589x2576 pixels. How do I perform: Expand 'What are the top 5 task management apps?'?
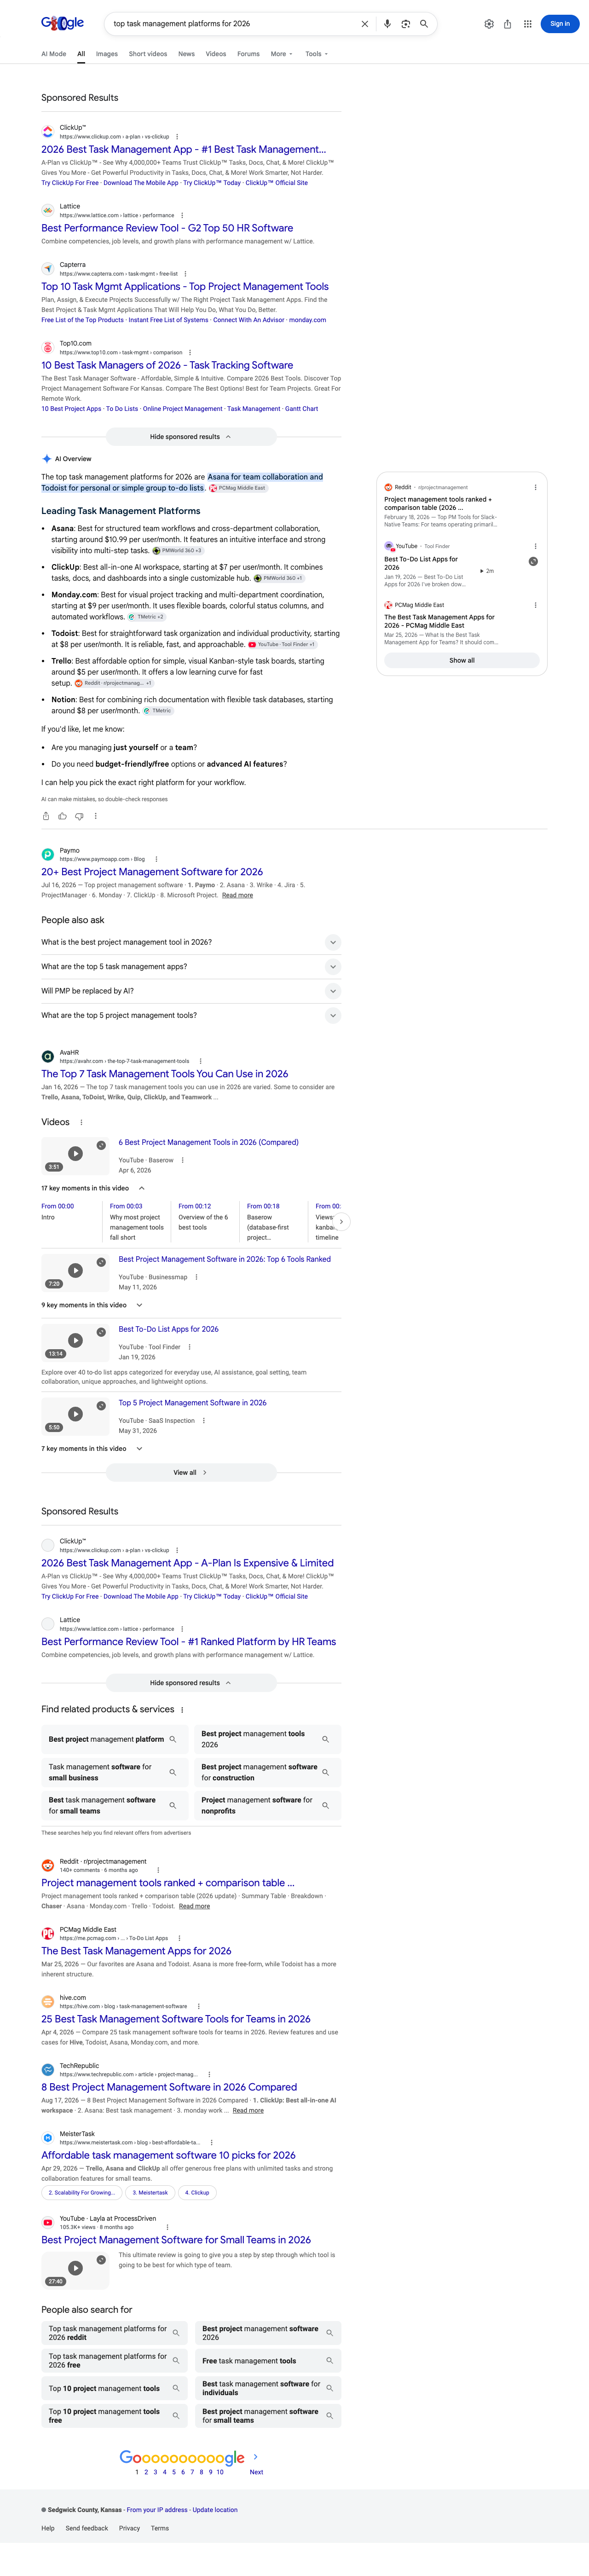(191, 967)
